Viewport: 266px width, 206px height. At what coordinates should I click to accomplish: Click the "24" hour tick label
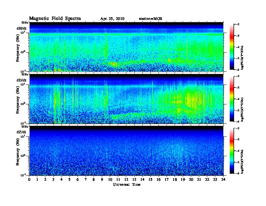(x=223, y=180)
